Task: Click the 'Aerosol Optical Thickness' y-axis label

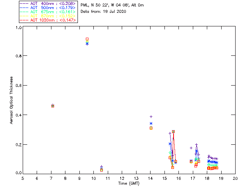Action: (x=11, y=100)
